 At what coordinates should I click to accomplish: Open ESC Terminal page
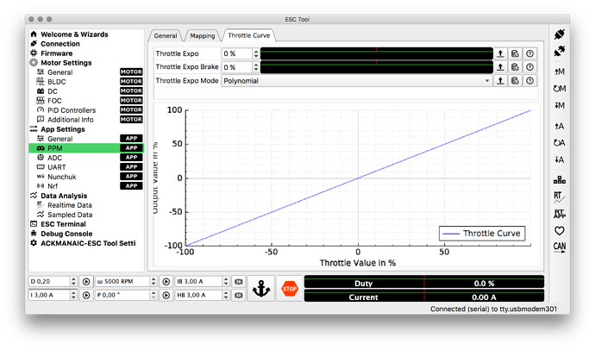click(x=63, y=224)
